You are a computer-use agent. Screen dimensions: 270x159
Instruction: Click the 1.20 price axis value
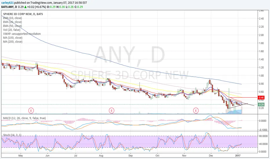[261, 68]
